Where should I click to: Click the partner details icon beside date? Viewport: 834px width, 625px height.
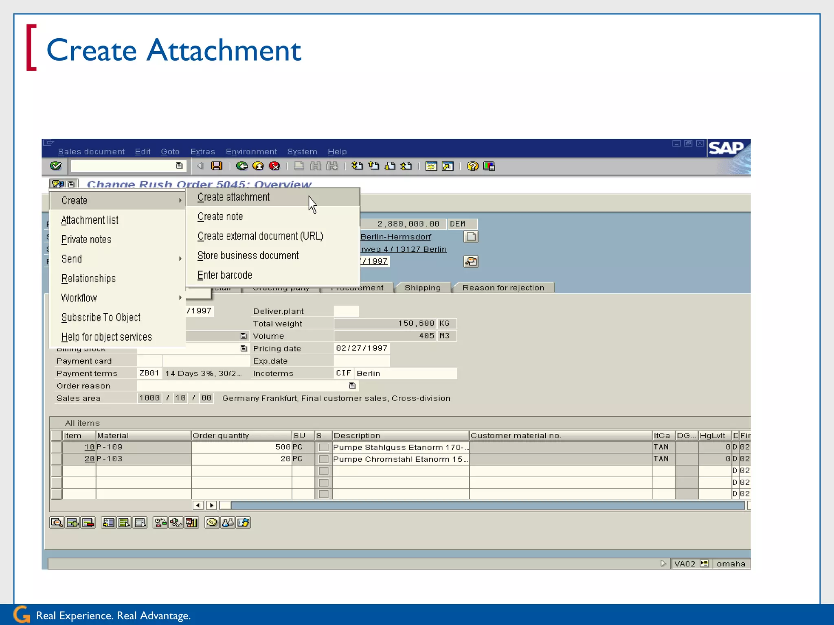click(x=471, y=261)
